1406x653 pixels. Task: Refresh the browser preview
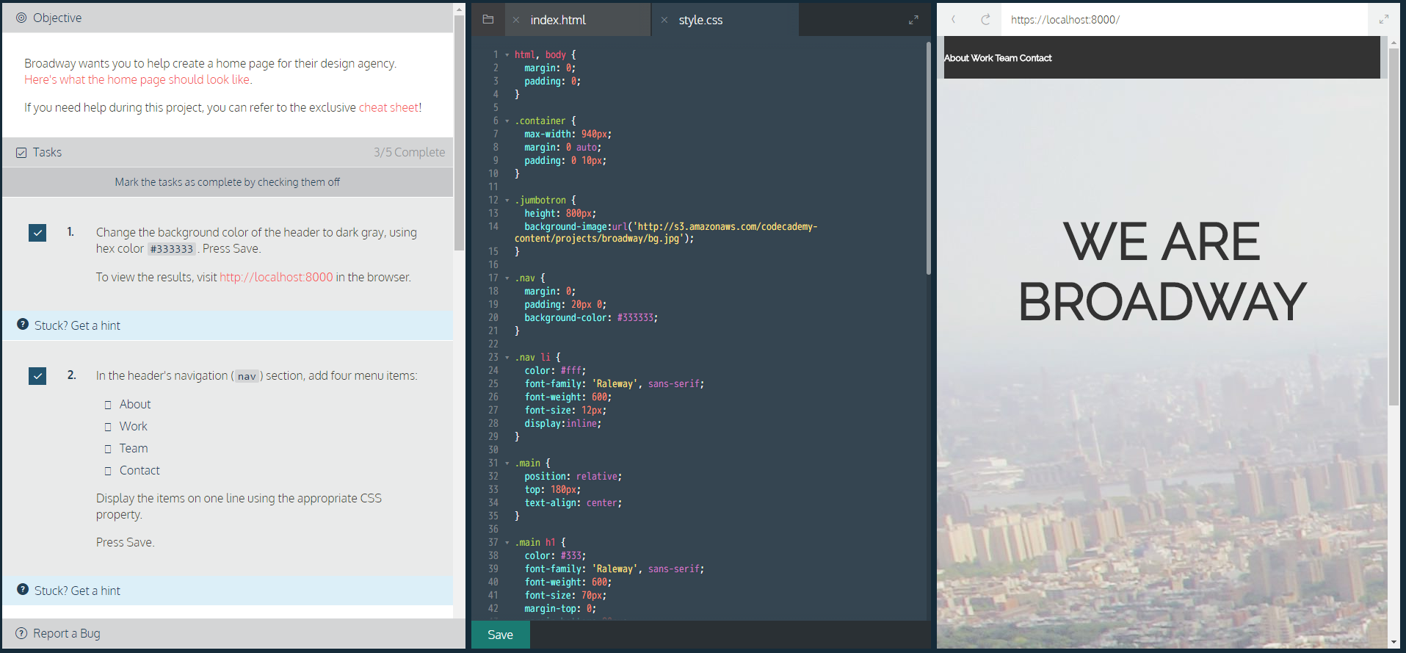(985, 20)
